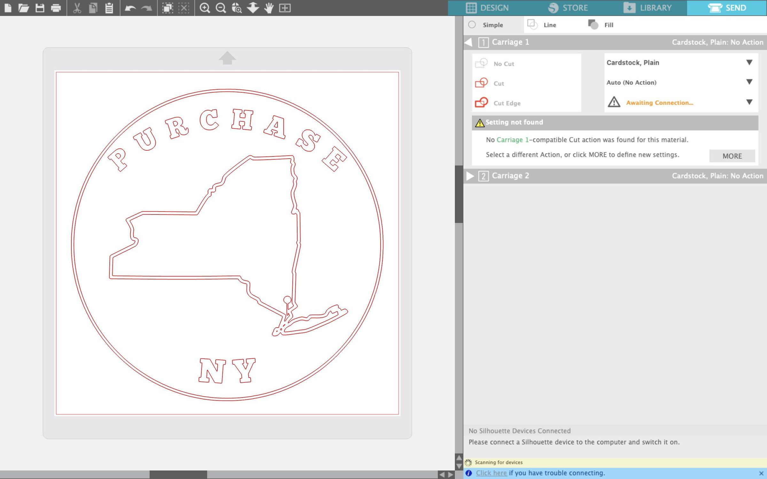Open the Cardstock, Plain material dropdown
This screenshot has width=767, height=479.
pyautogui.click(x=681, y=63)
